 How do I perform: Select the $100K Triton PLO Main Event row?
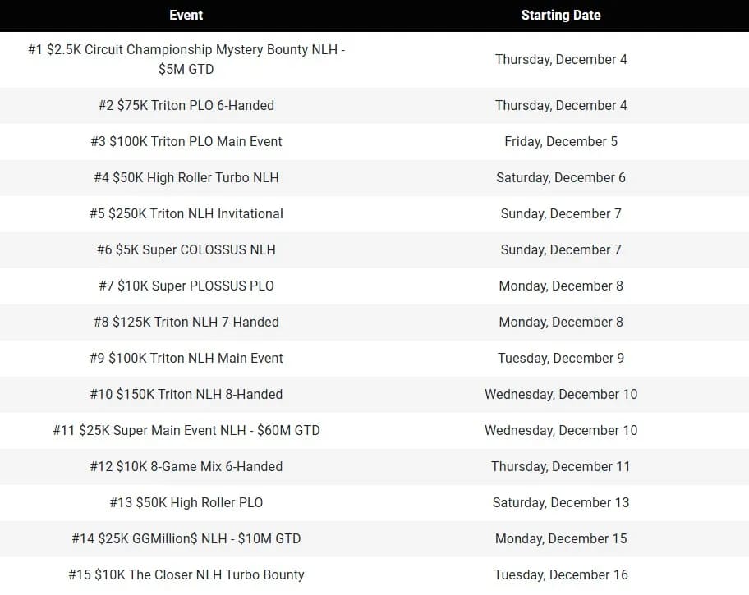pyautogui.click(x=186, y=141)
